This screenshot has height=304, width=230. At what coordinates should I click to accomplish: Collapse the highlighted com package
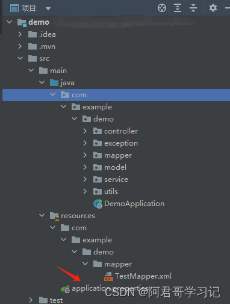coord(52,94)
